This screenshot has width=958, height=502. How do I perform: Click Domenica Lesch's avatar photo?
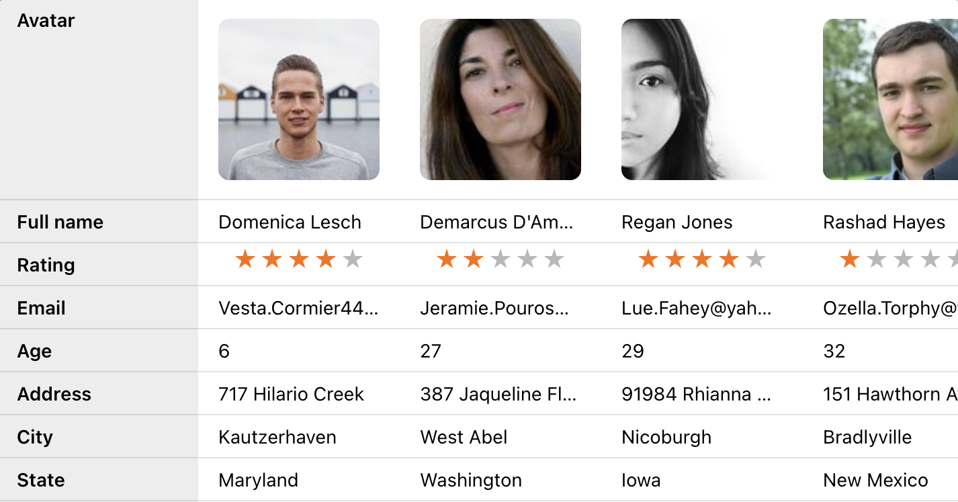(299, 99)
